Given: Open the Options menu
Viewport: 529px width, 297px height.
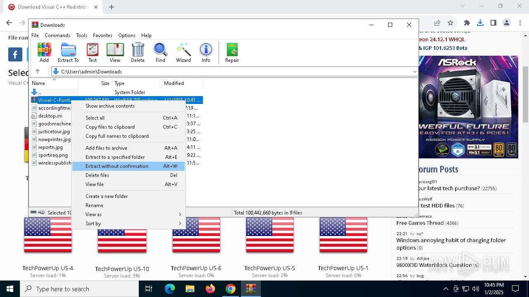Looking at the screenshot, I should click(x=127, y=35).
